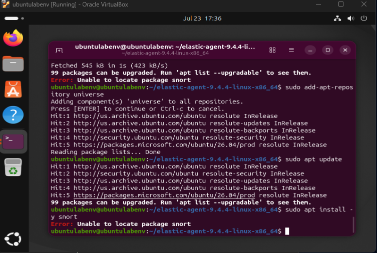Open the power menu icon

(364, 18)
